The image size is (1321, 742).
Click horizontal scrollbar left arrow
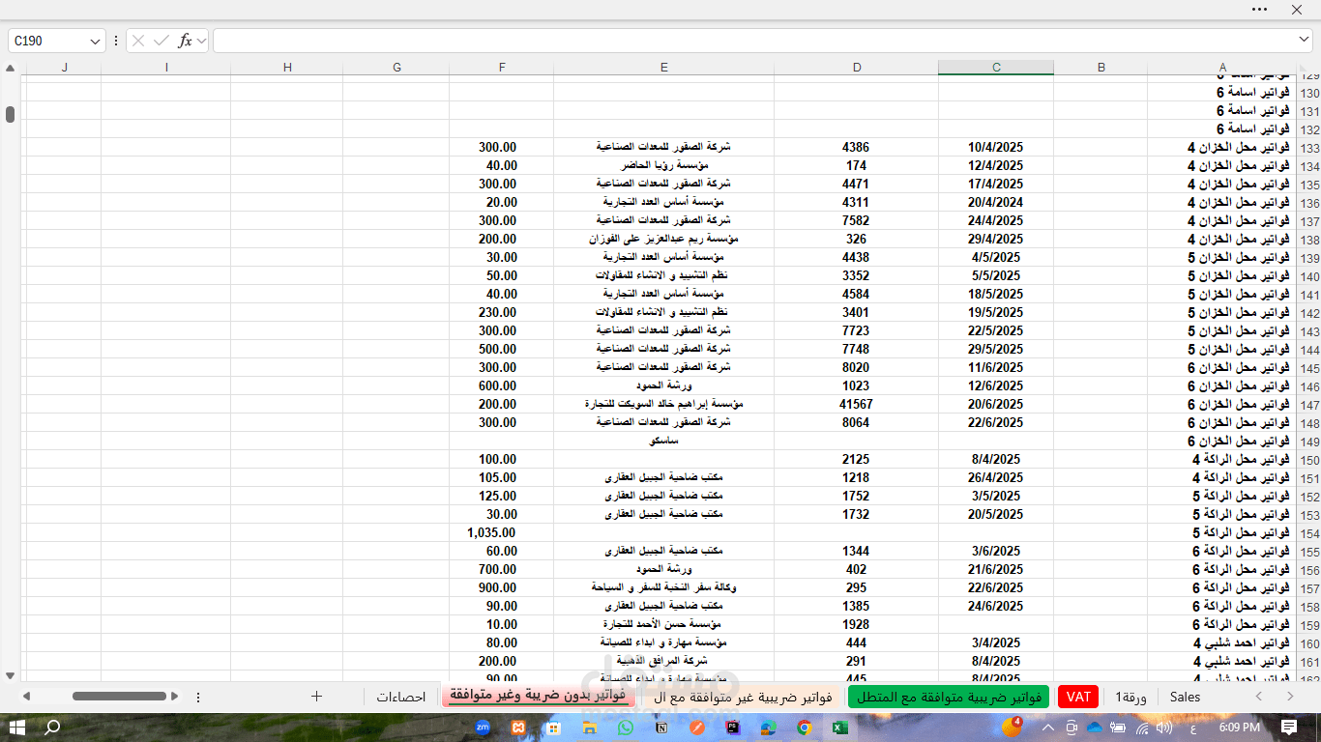(x=26, y=697)
